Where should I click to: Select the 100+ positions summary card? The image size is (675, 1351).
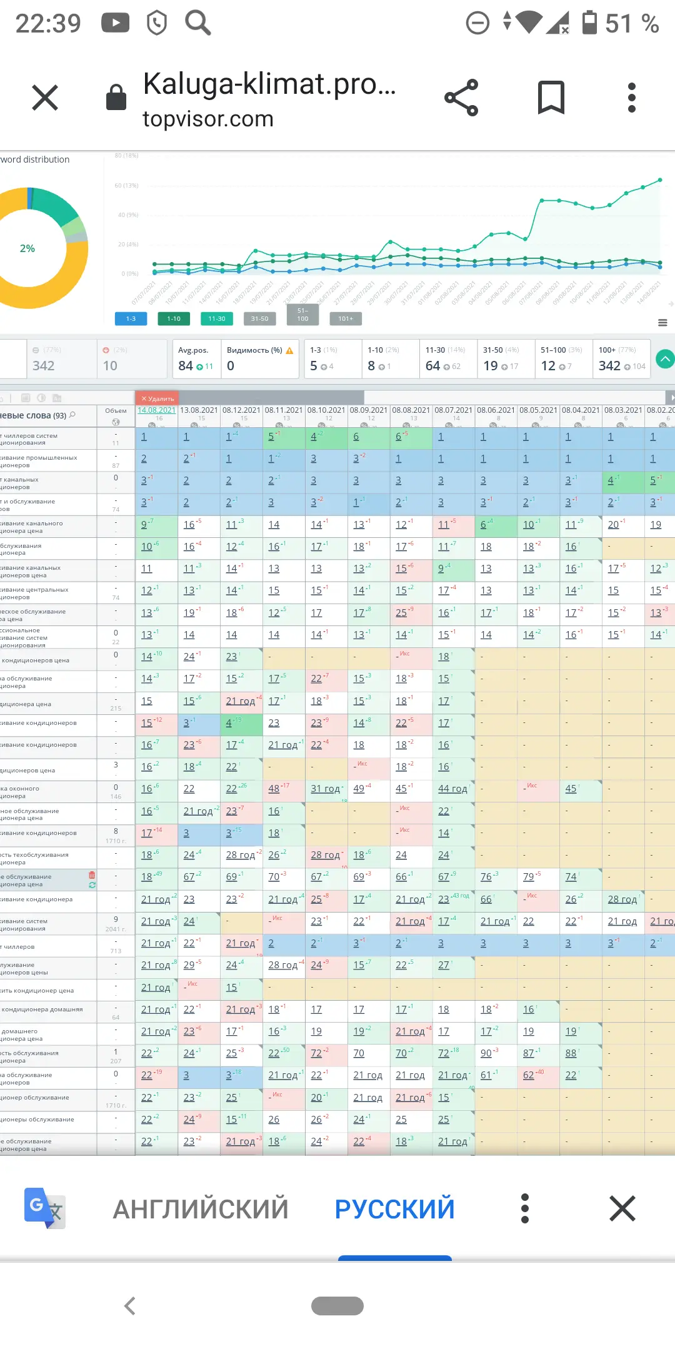click(x=622, y=359)
